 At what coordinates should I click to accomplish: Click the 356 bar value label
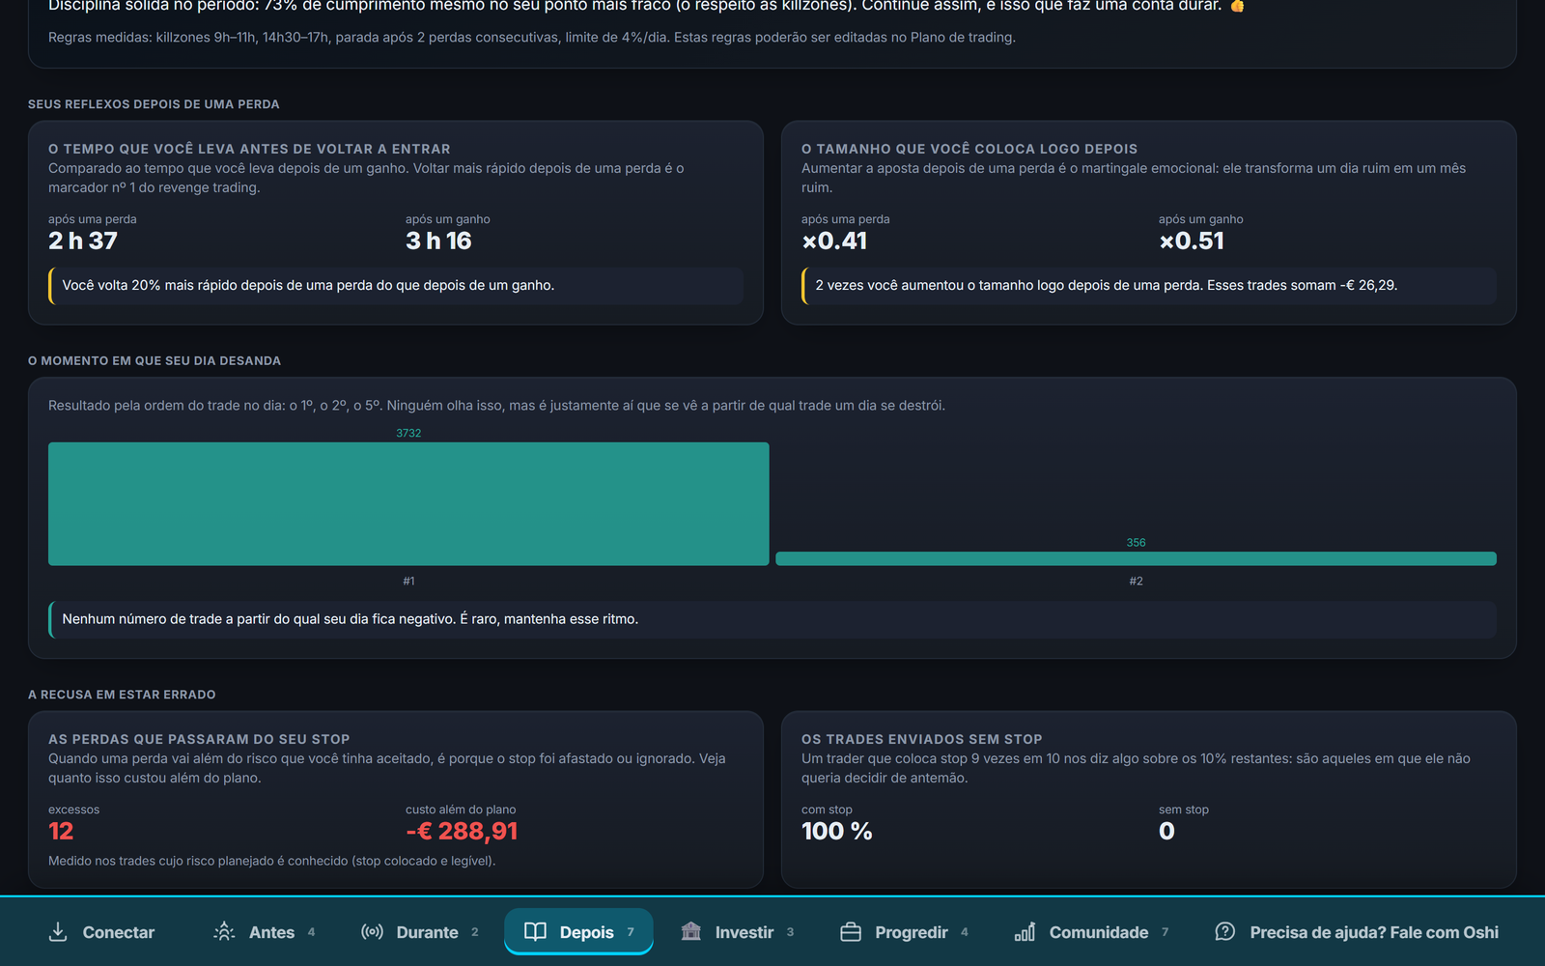[1136, 543]
